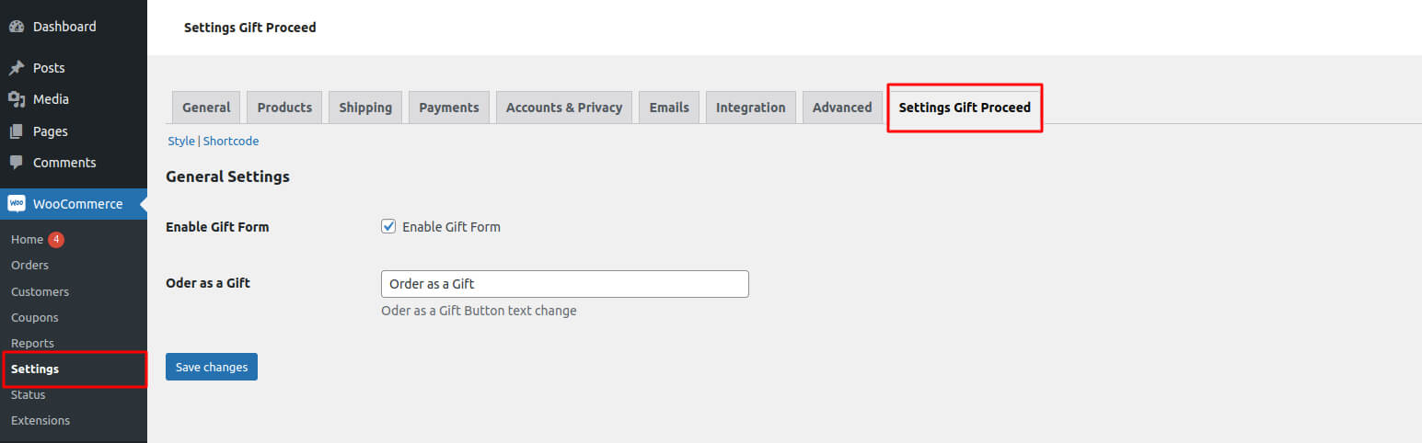This screenshot has height=443, width=1422.
Task: Go to the Advanced tab
Action: [842, 108]
